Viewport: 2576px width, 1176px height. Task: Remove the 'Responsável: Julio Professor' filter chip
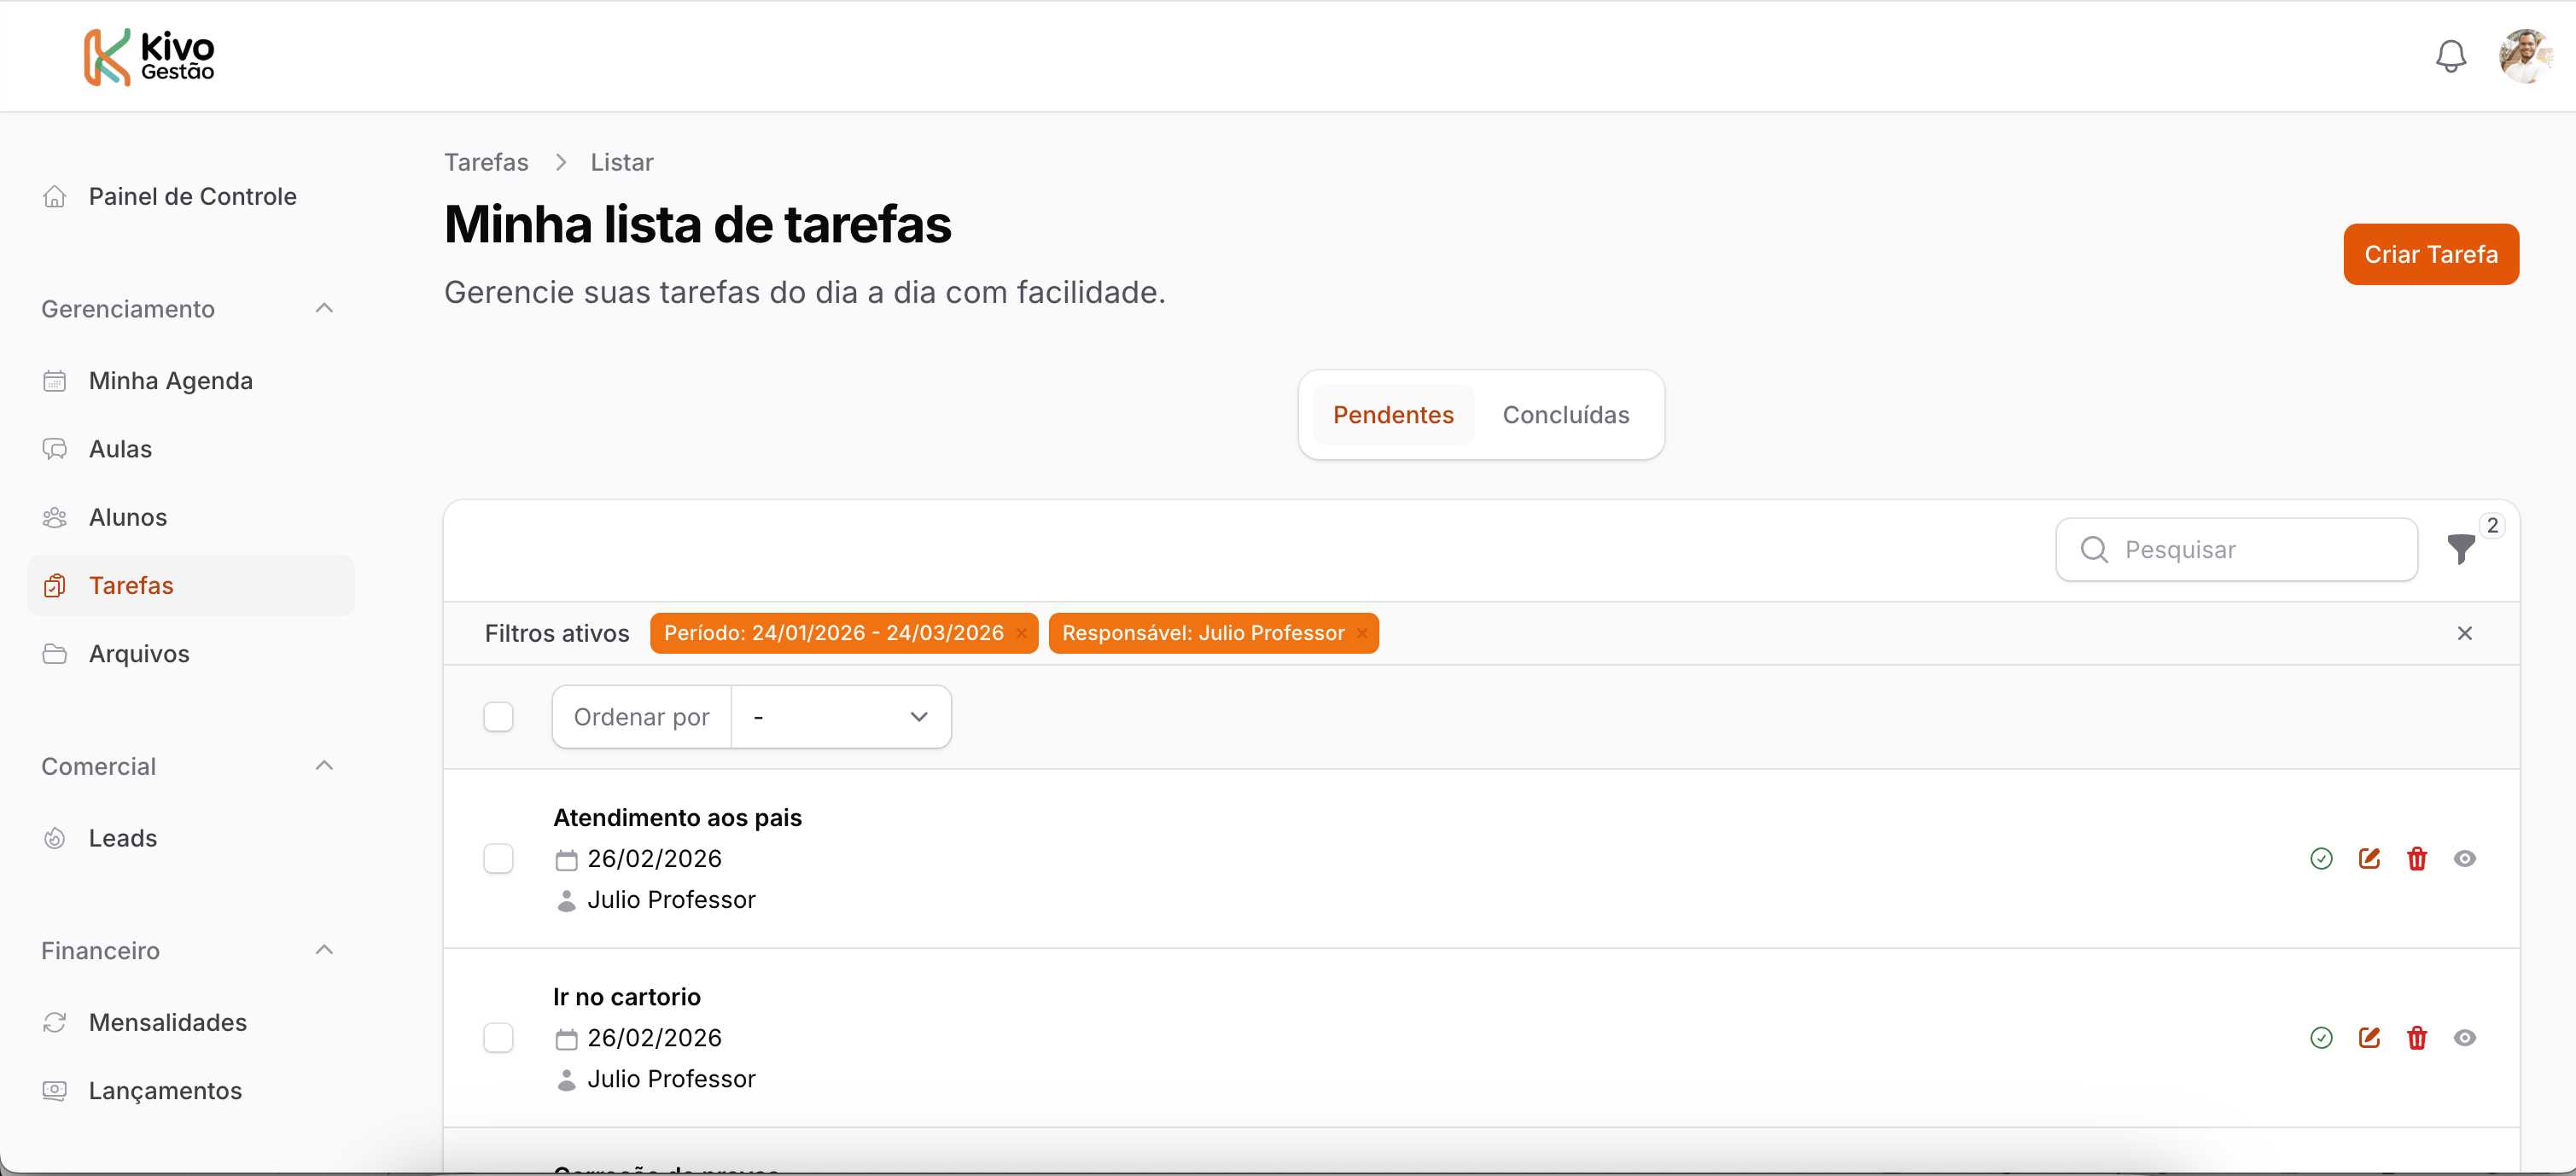1361,632
